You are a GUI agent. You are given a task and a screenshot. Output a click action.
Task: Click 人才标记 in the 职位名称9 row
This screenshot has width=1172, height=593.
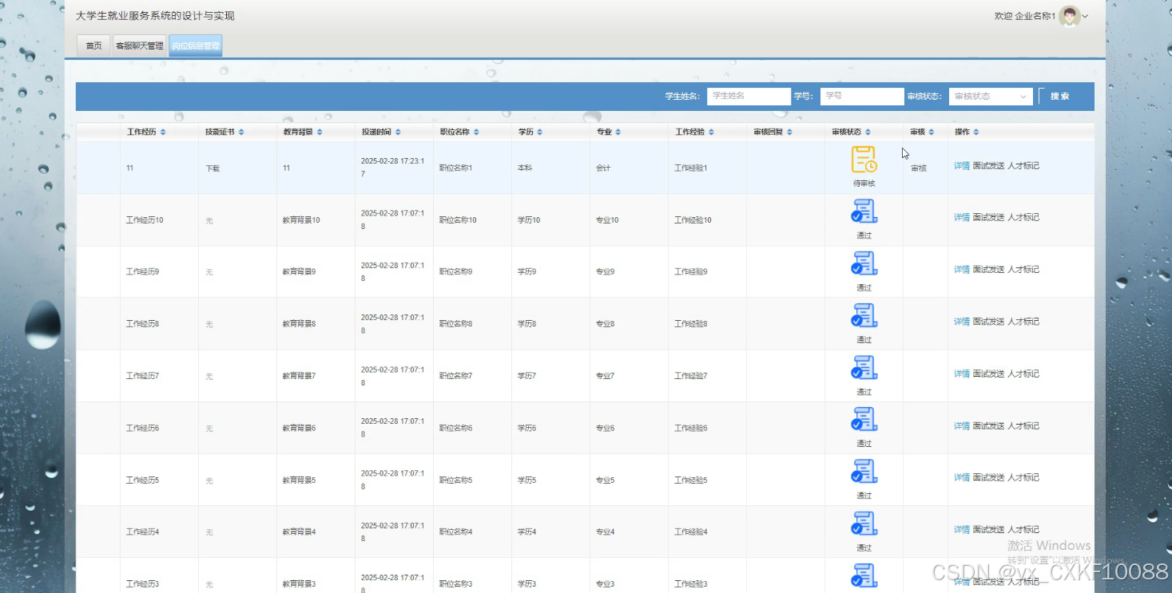coord(1023,270)
